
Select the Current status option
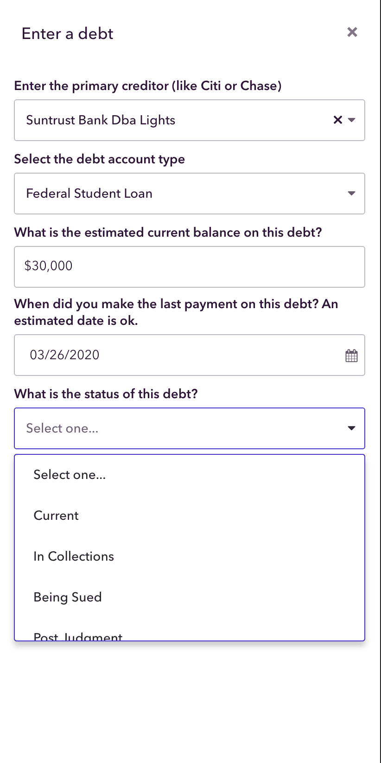point(190,516)
